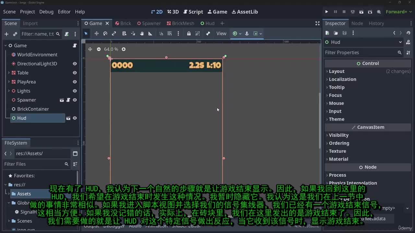Toggle visibility of DirectionalLight3D
This screenshot has height=233, width=415.
pos(75,64)
